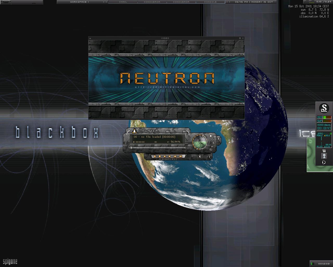
Task: Open the equalizer icon in MPlayer
Action: point(213,146)
